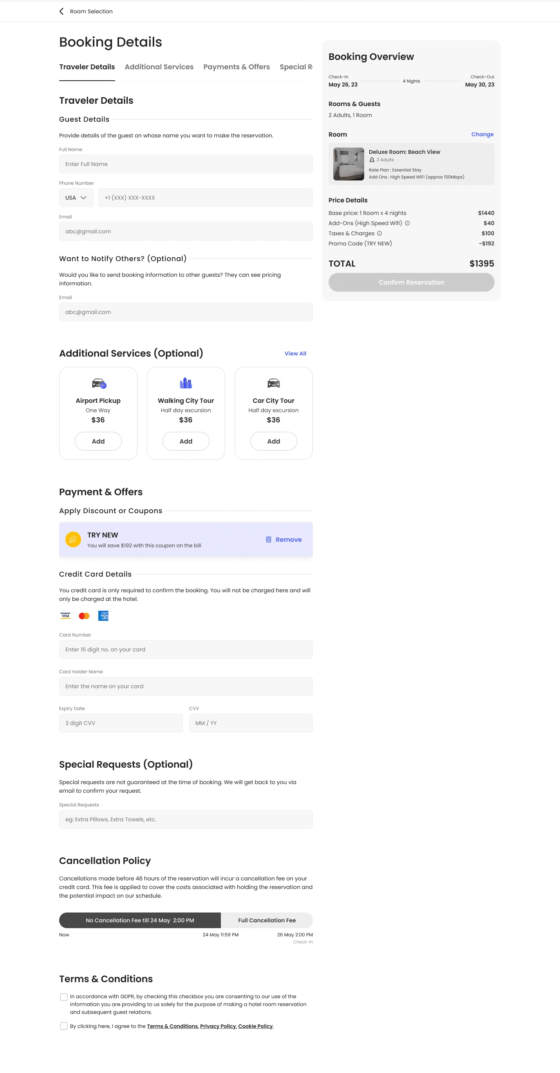Viewport: 560px width, 1073px height.
Task: Click the 'Rate Plan : Essential Stay' text
Action: pos(395,170)
